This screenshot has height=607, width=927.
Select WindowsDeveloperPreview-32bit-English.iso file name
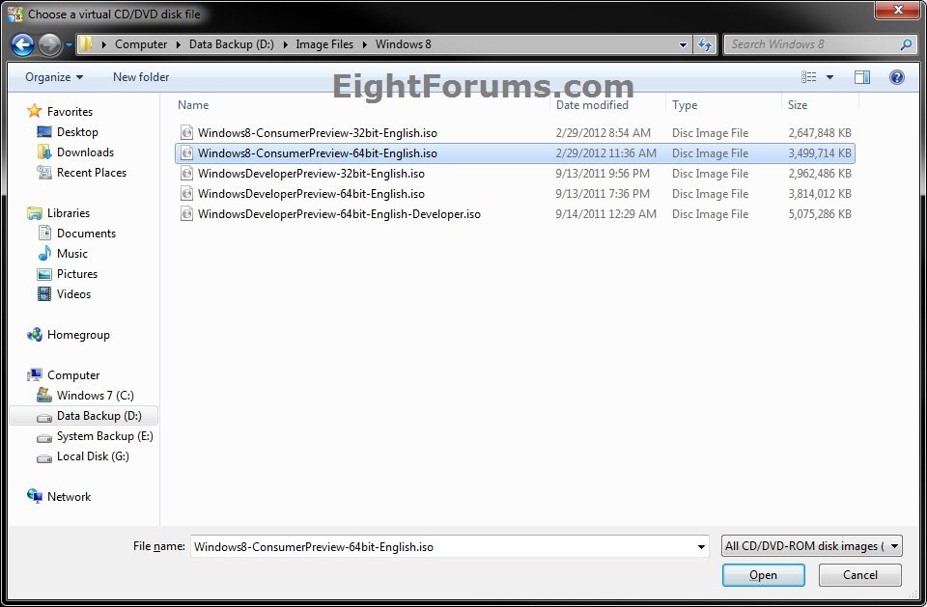[311, 174]
